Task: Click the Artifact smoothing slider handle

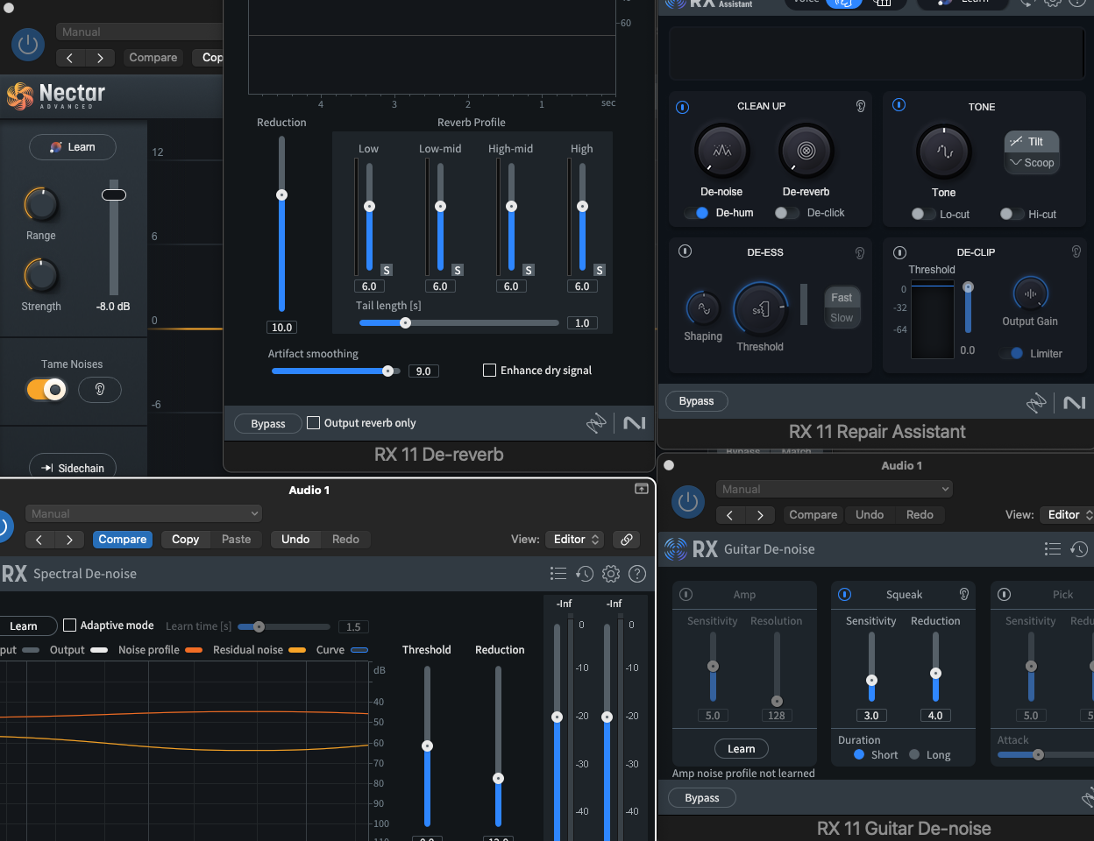Action: [387, 371]
